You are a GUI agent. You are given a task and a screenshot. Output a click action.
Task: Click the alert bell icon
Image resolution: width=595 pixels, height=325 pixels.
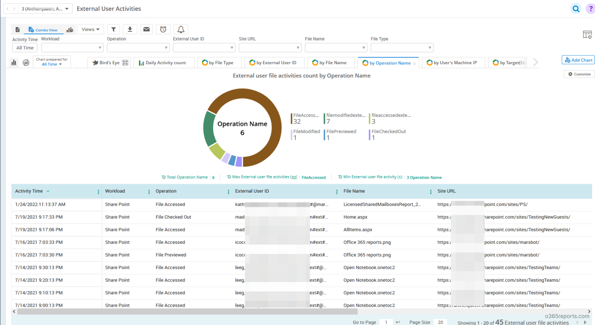(181, 29)
